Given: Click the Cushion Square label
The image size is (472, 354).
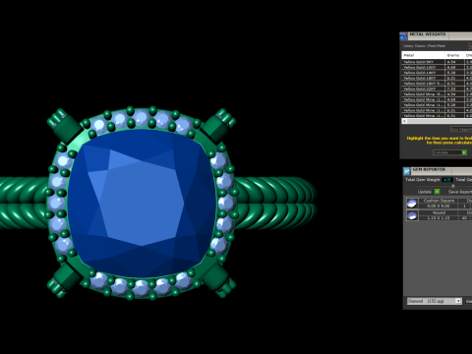Looking at the screenshot, I should pyautogui.click(x=439, y=201).
